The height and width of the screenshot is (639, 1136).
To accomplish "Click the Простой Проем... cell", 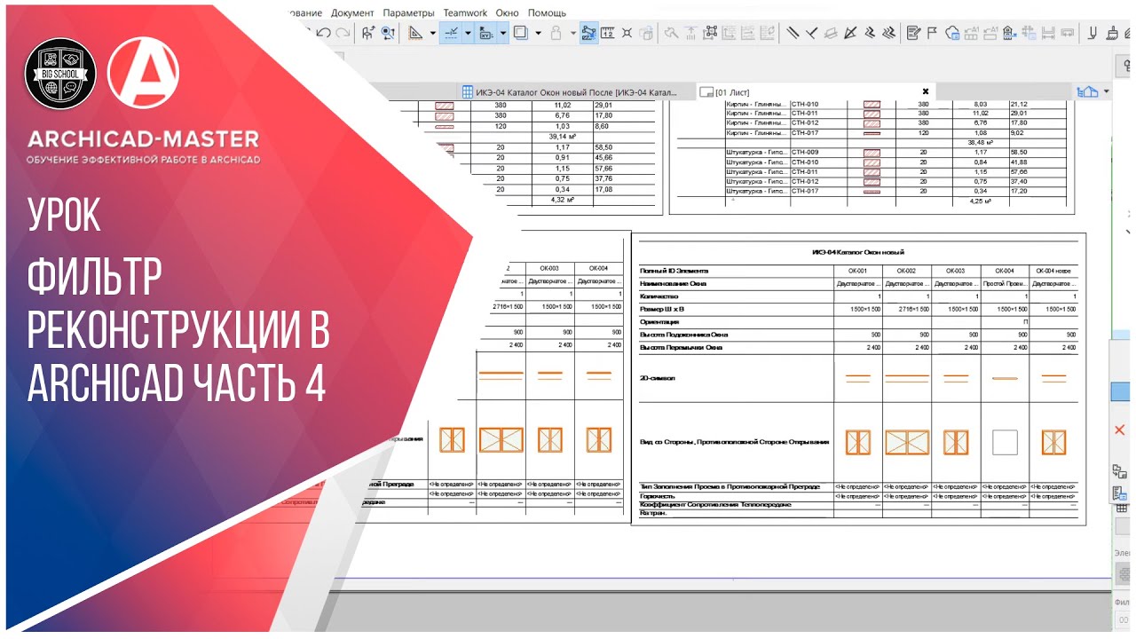I will 1005,283.
